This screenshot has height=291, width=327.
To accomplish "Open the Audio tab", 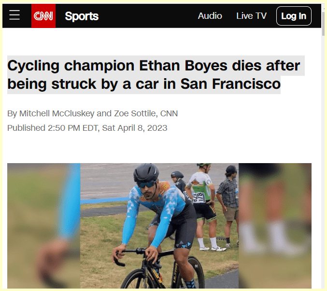I will [x=210, y=16].
